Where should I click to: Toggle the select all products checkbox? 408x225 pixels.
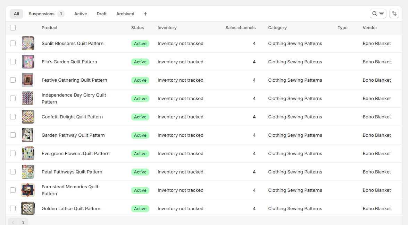pyautogui.click(x=13, y=28)
